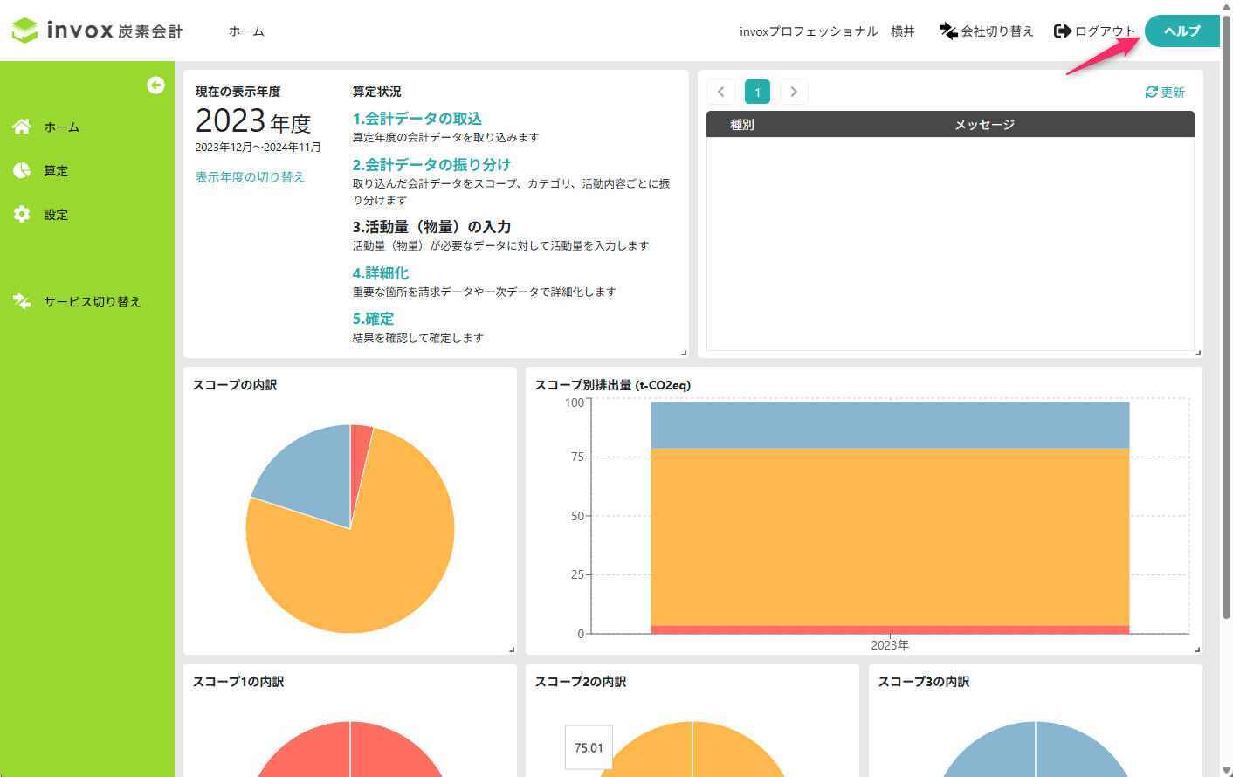Open the ヘルプ button
Screen dimensions: 1233x777
(x=1181, y=31)
